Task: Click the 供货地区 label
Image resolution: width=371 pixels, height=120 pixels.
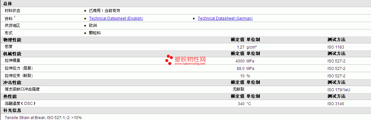Action: tap(13, 26)
